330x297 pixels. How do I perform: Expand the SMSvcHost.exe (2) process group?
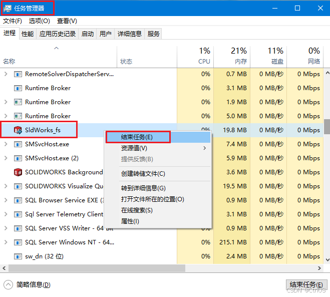(x=6, y=158)
